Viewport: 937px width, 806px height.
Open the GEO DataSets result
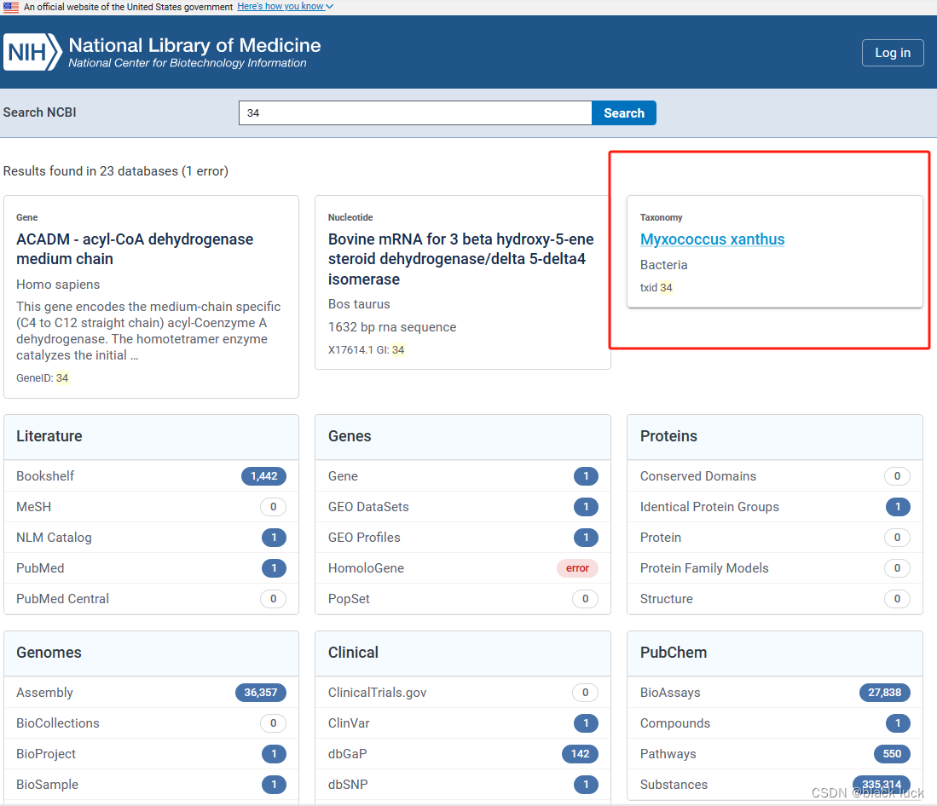pos(462,507)
